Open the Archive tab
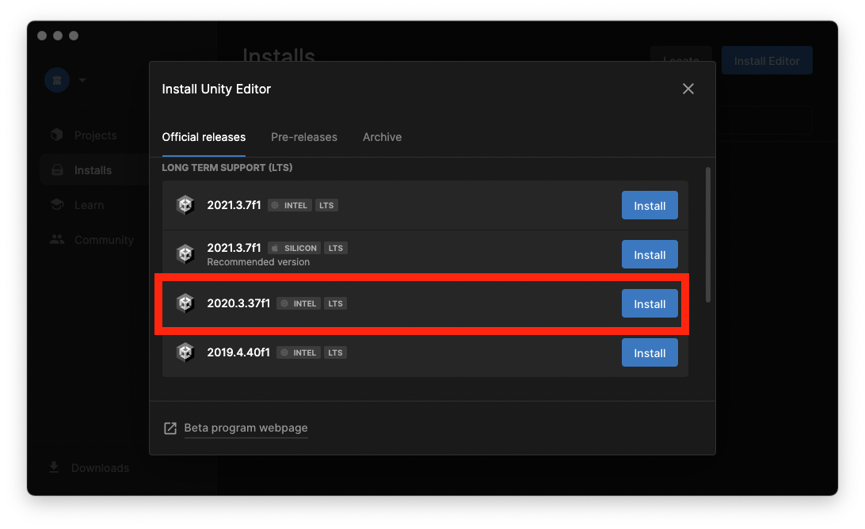 point(382,137)
